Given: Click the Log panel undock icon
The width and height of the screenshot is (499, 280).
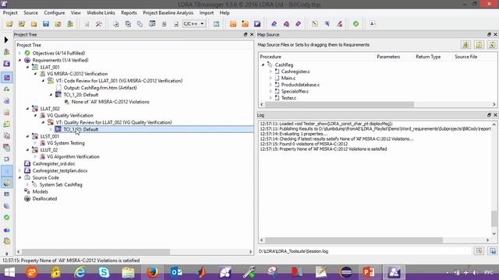Looking at the screenshot, I should pos(489,115).
